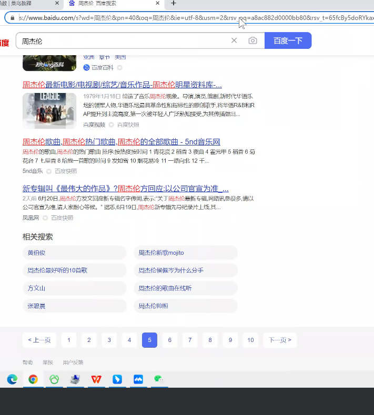Go to results page 2
This screenshot has height=415, width=374.
pos(89,340)
